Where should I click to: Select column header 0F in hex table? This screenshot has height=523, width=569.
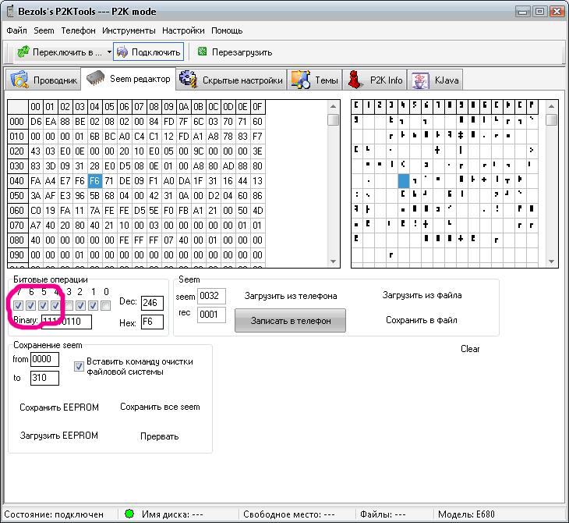[x=257, y=107]
